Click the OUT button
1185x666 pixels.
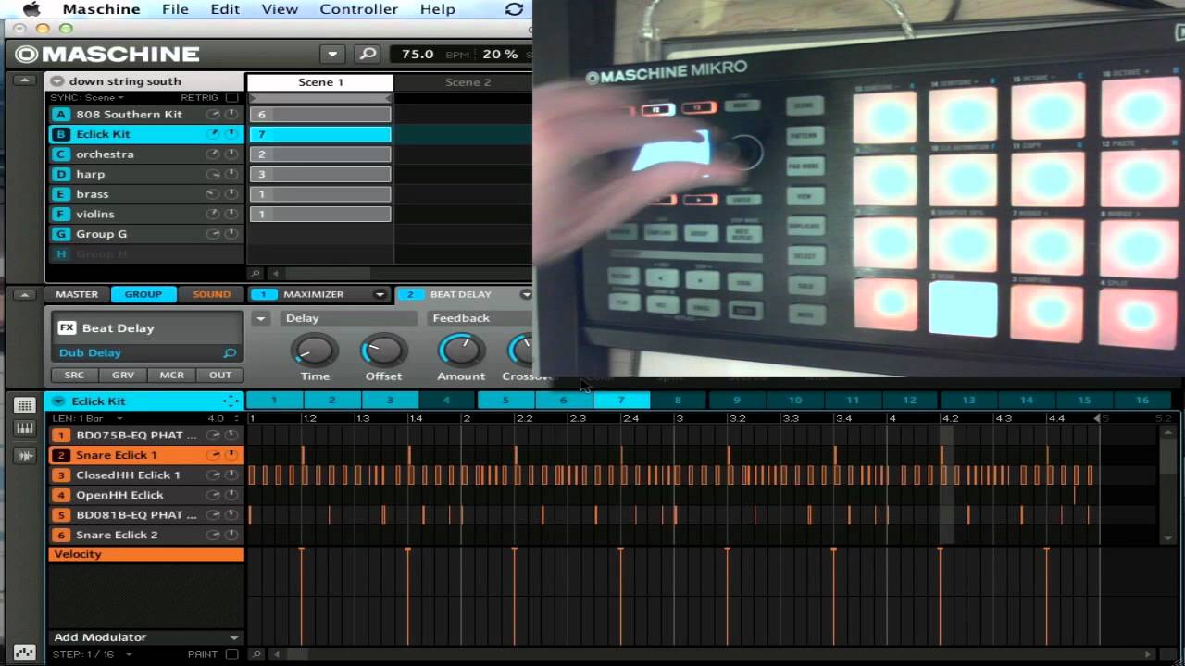coord(220,376)
